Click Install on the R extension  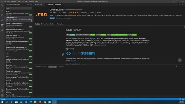tap(31, 15)
